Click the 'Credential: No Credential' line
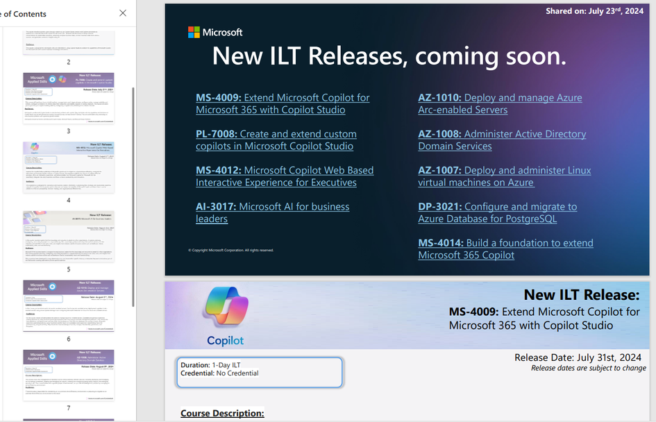The width and height of the screenshot is (656, 422). 219,373
